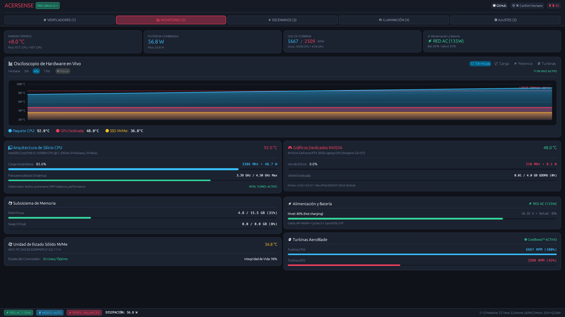The image size is (565, 317).
Task: Click the CPU silicon architecture icon
Action: pos(10,148)
